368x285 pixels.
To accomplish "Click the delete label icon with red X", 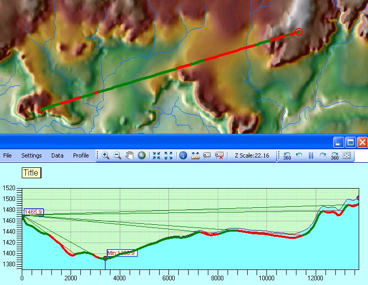I will (x=219, y=155).
